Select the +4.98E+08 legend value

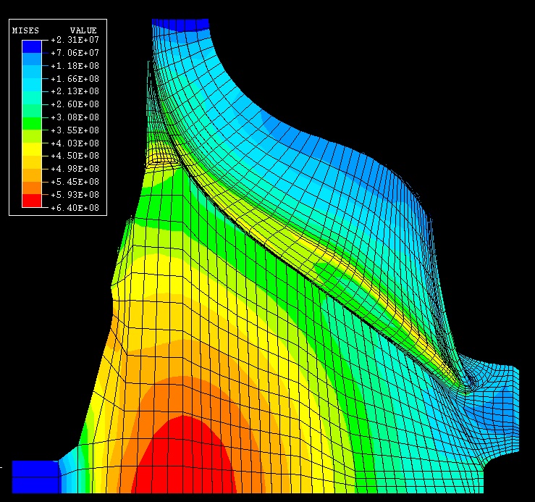(x=75, y=169)
